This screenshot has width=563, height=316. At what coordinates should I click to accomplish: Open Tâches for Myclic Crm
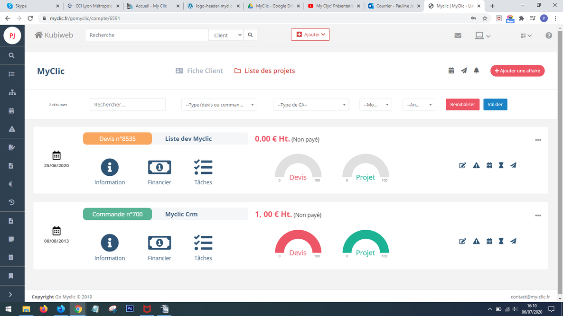click(x=203, y=248)
